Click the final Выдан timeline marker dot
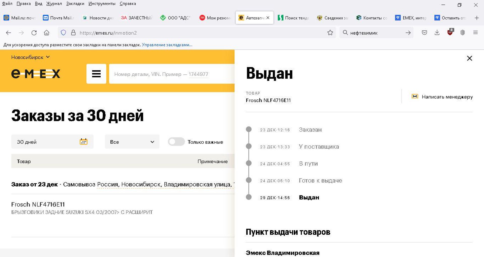This screenshot has width=484, height=257. (x=249, y=197)
